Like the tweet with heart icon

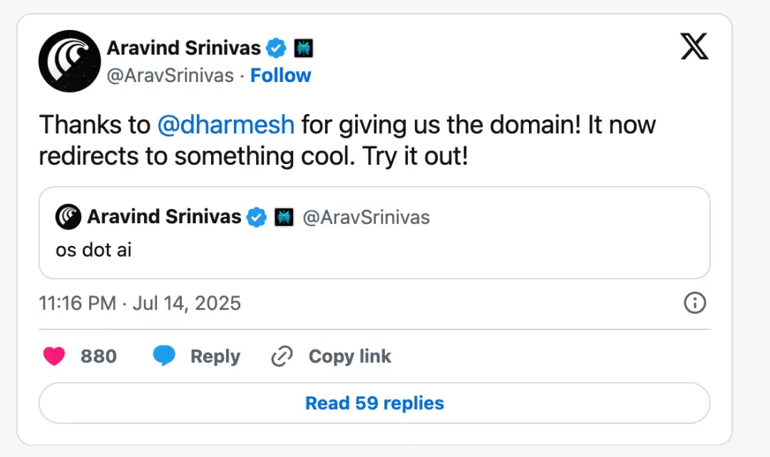click(54, 356)
